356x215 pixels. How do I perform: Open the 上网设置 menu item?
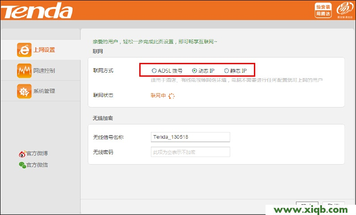(x=44, y=50)
